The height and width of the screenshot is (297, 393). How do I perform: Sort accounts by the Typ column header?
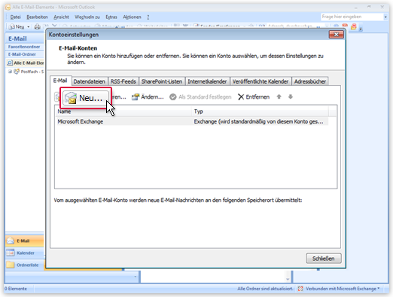coord(260,112)
